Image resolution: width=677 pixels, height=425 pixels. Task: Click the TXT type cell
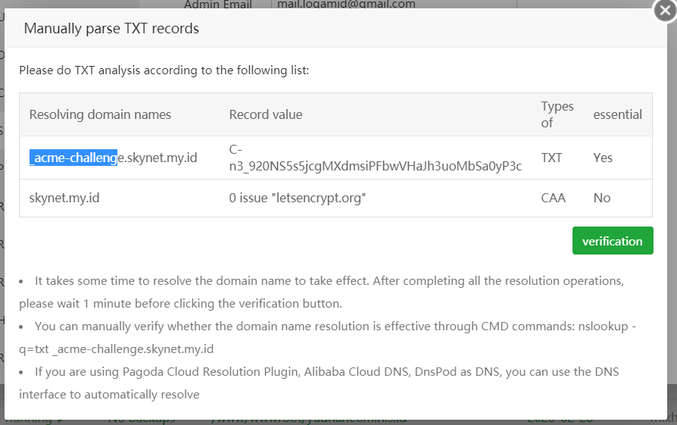(x=551, y=158)
